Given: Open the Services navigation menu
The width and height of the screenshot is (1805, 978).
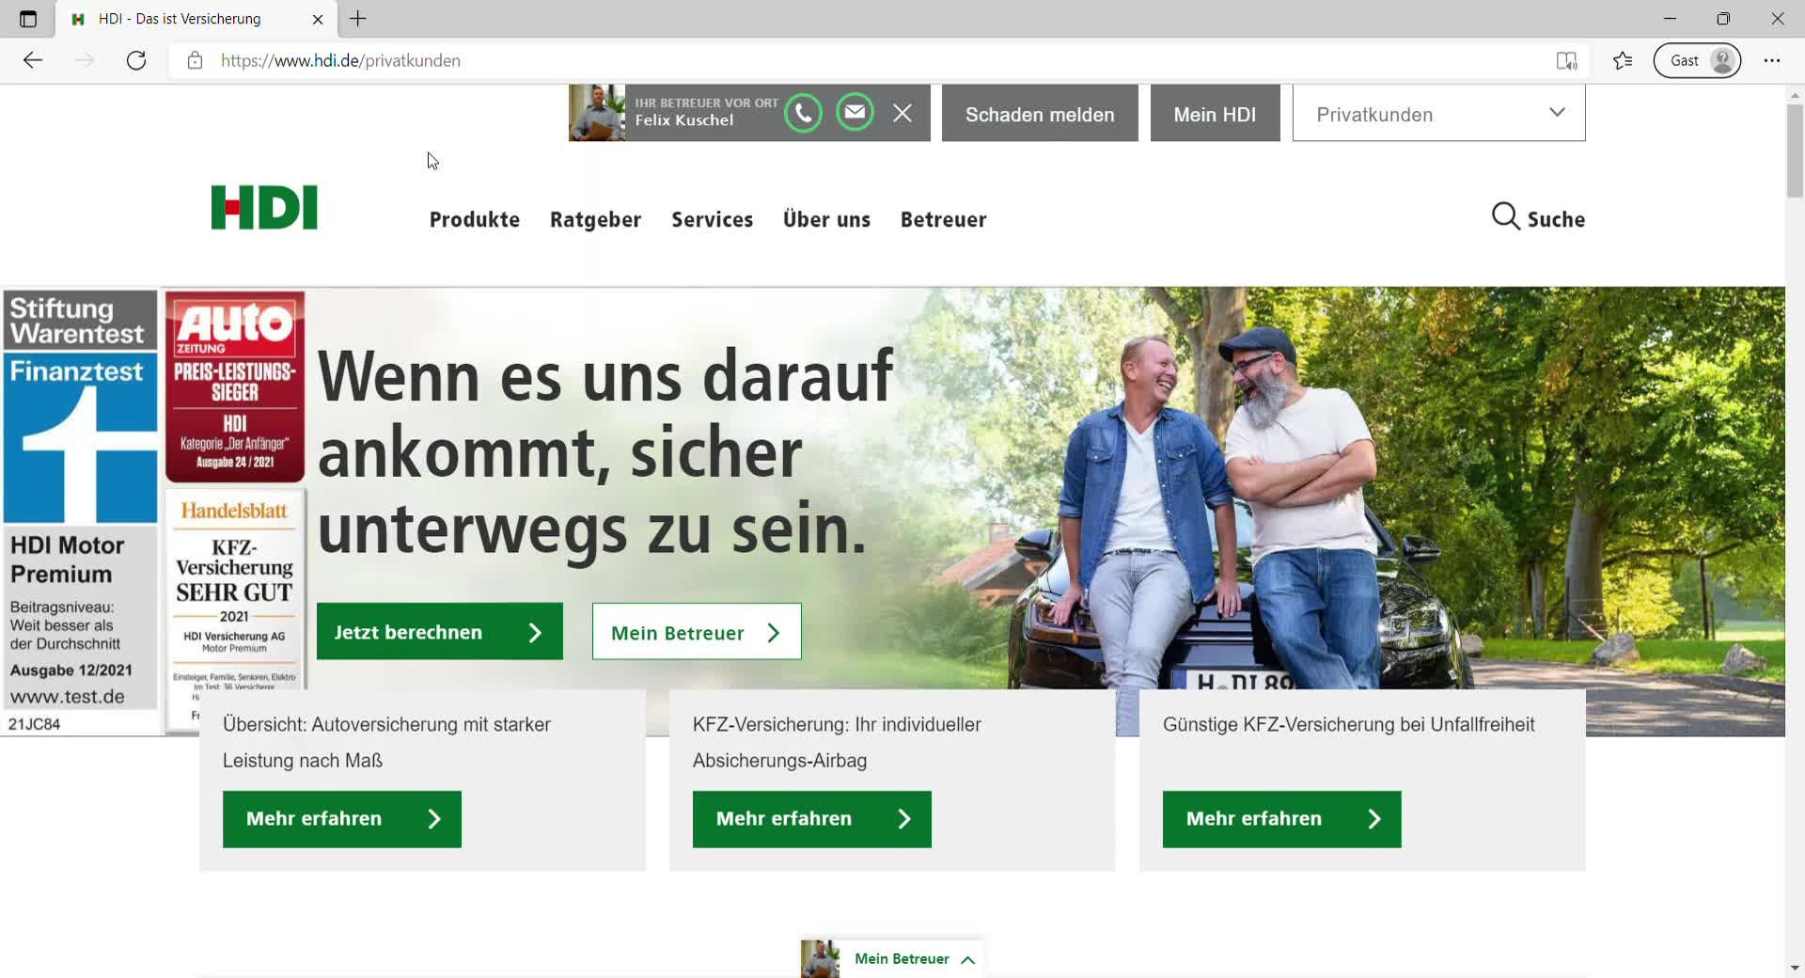Looking at the screenshot, I should [x=712, y=220].
